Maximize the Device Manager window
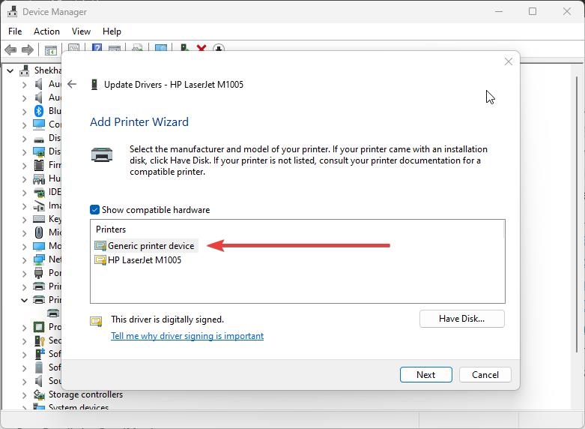This screenshot has height=429, width=585. click(x=533, y=11)
